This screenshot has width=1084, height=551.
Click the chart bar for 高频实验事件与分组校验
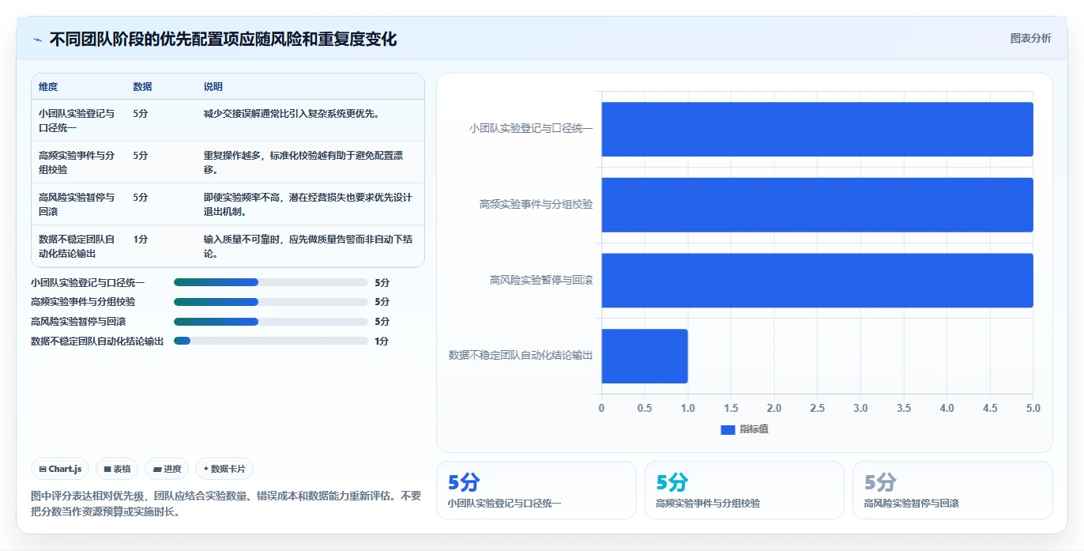pos(817,205)
